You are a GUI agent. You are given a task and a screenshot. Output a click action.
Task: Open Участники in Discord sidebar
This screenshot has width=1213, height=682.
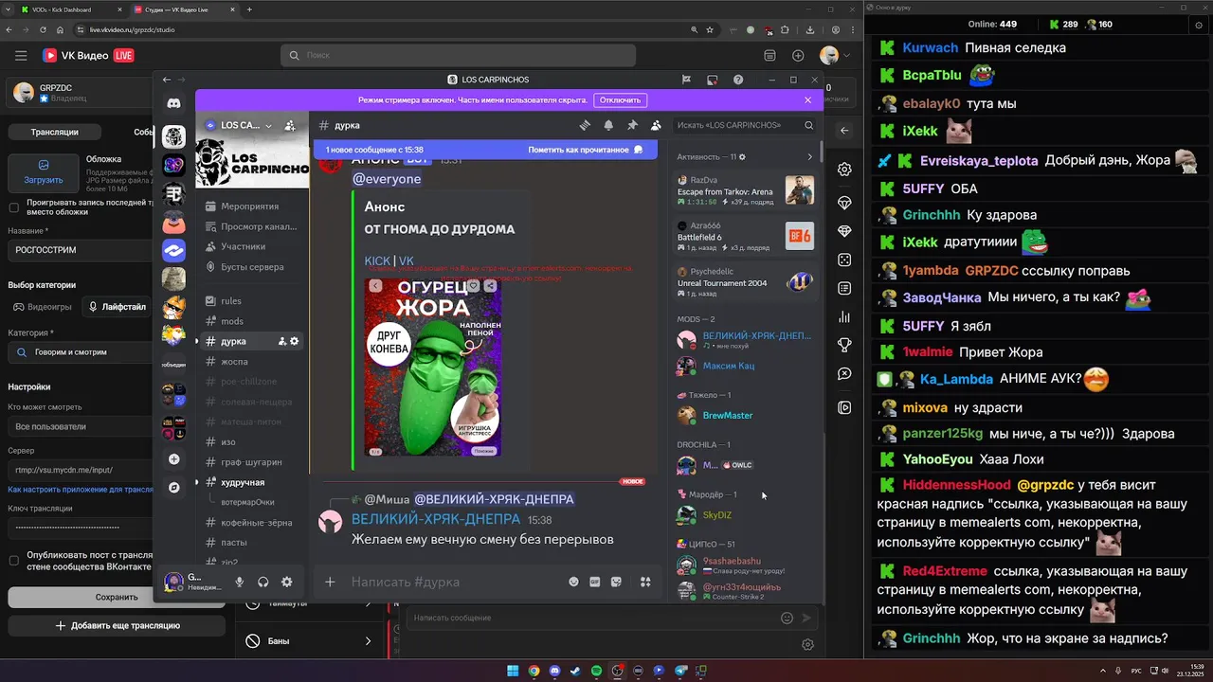pyautogui.click(x=243, y=246)
